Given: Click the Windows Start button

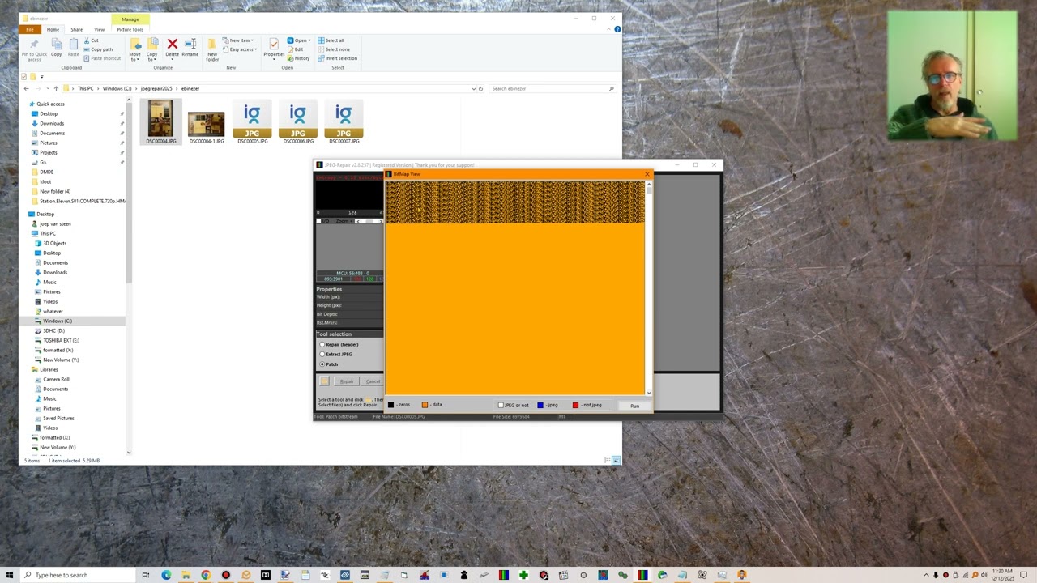Looking at the screenshot, I should click(x=10, y=575).
